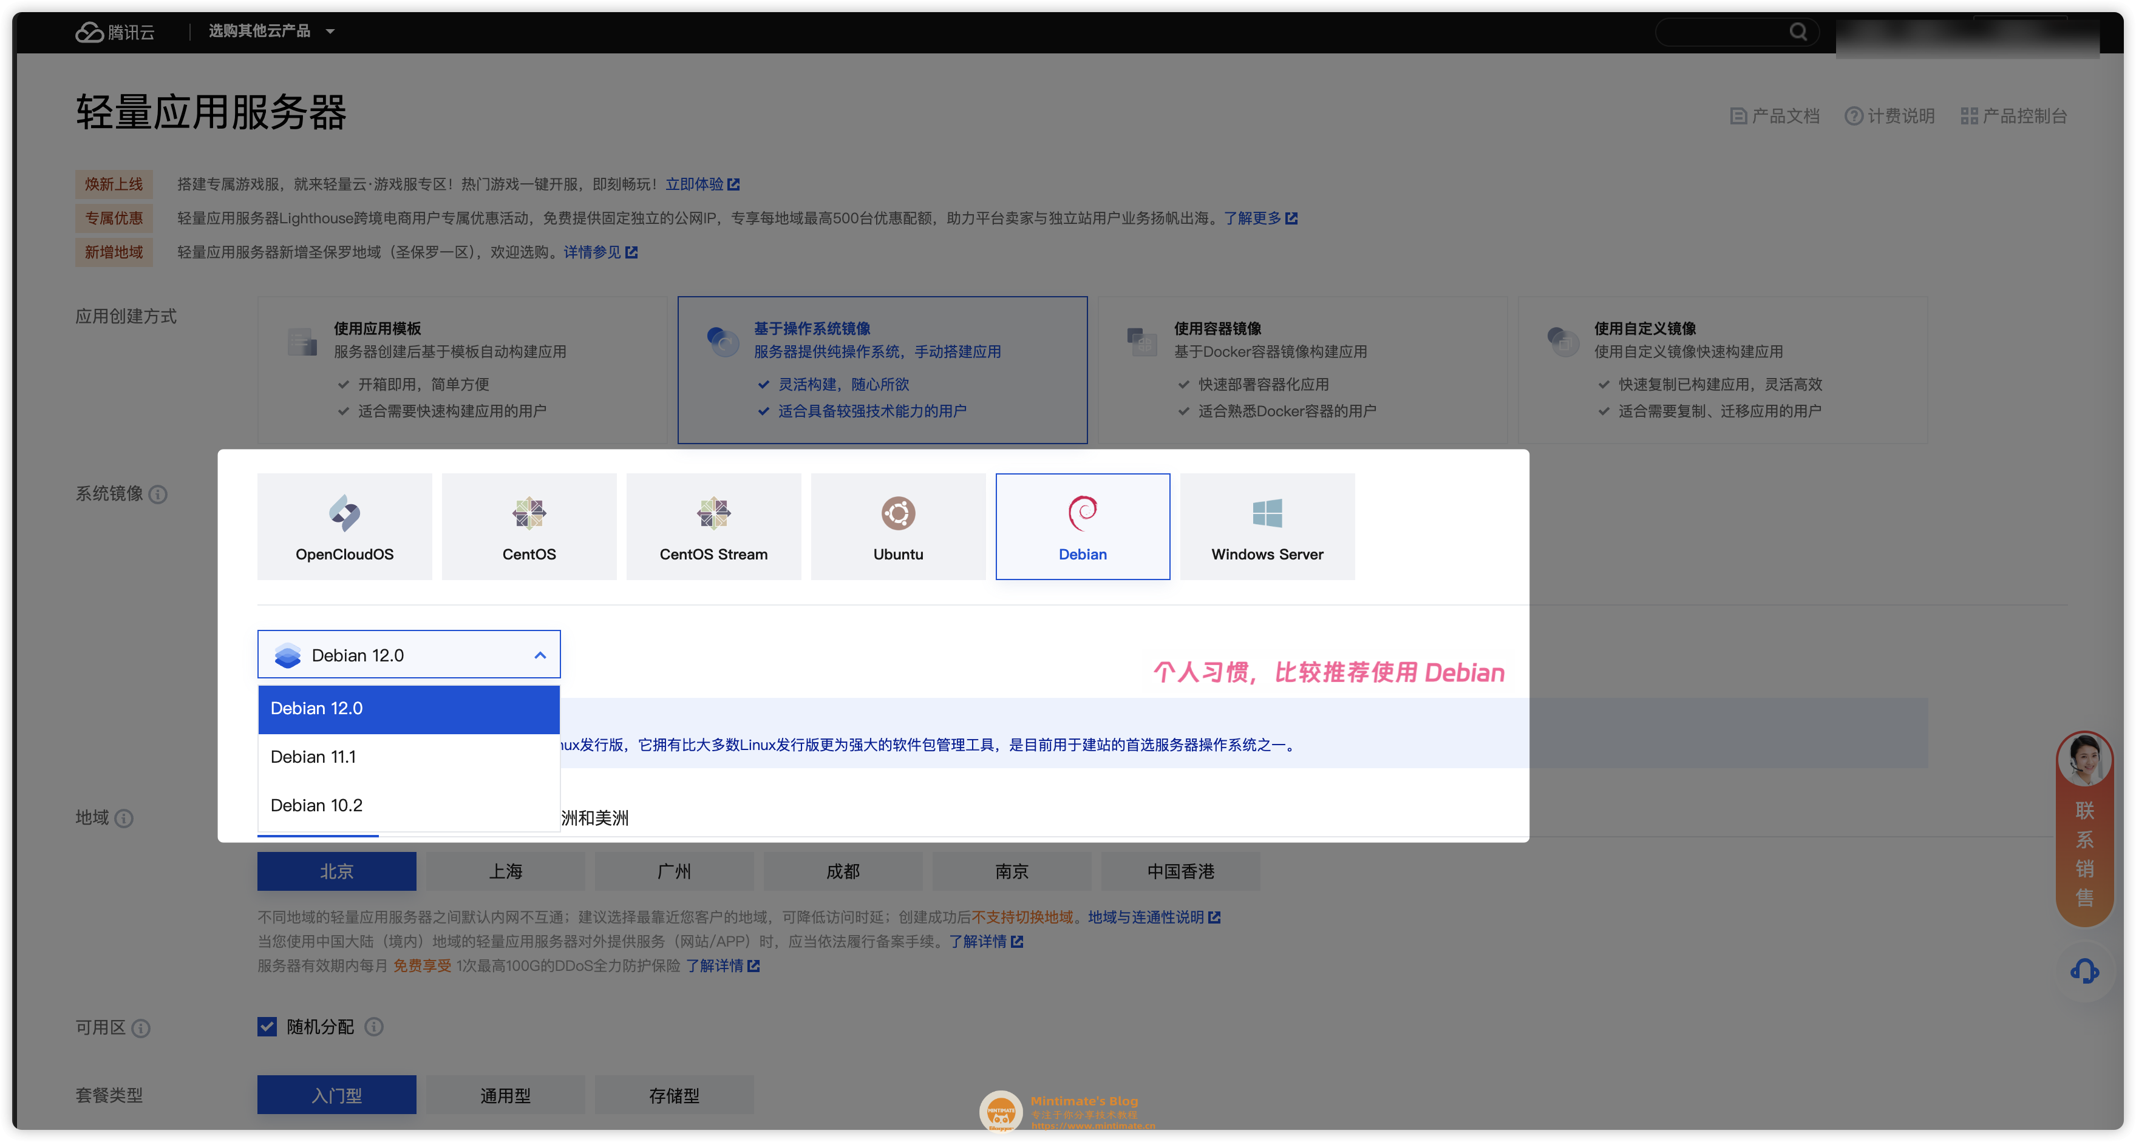The height and width of the screenshot is (1142, 2136).
Task: Open the 选购其他云产品 dropdown
Action: 271,32
